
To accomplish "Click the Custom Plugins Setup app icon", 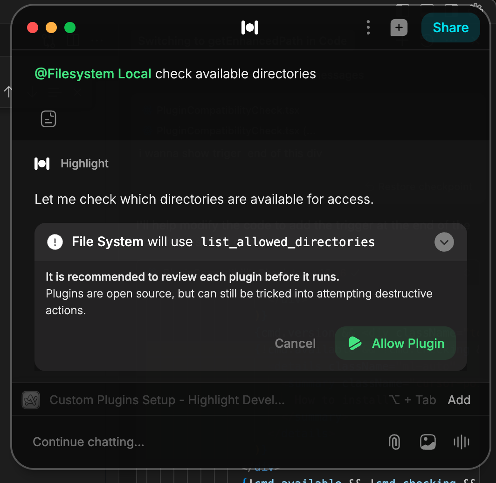I will point(31,400).
